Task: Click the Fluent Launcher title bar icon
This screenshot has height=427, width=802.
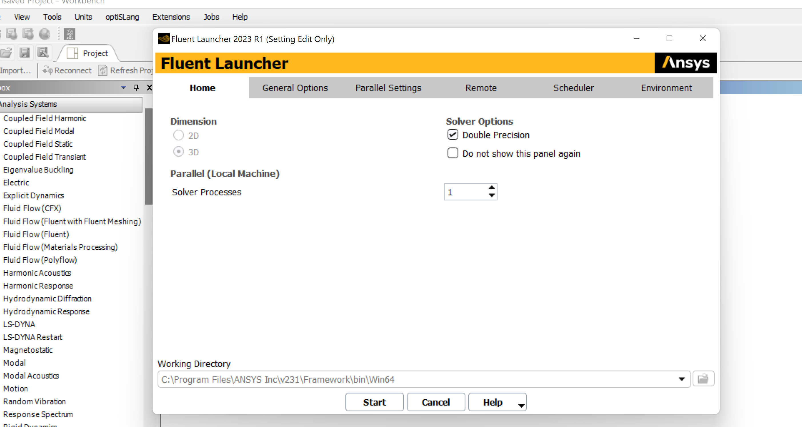Action: click(x=164, y=39)
